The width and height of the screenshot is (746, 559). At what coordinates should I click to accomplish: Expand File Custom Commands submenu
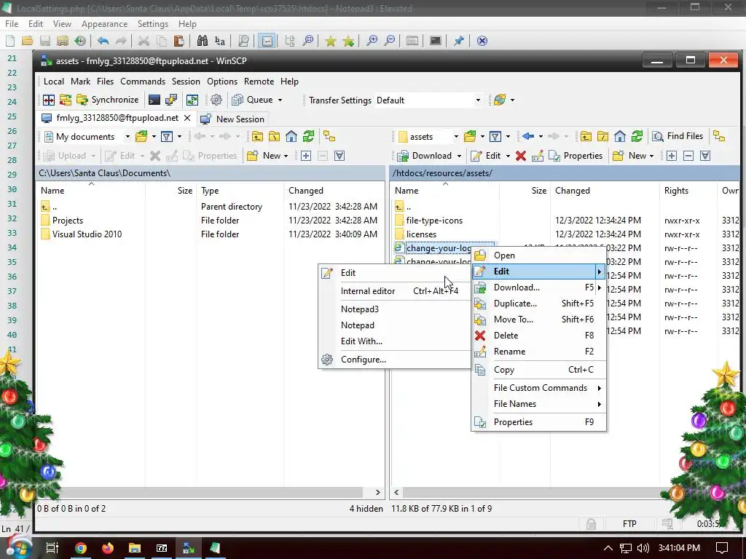click(x=538, y=388)
